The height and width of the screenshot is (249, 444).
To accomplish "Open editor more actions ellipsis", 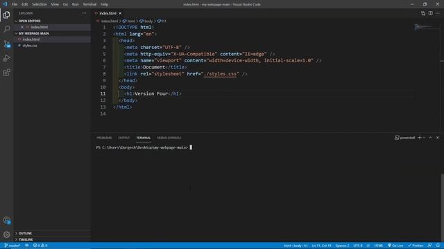I will 438,13.
